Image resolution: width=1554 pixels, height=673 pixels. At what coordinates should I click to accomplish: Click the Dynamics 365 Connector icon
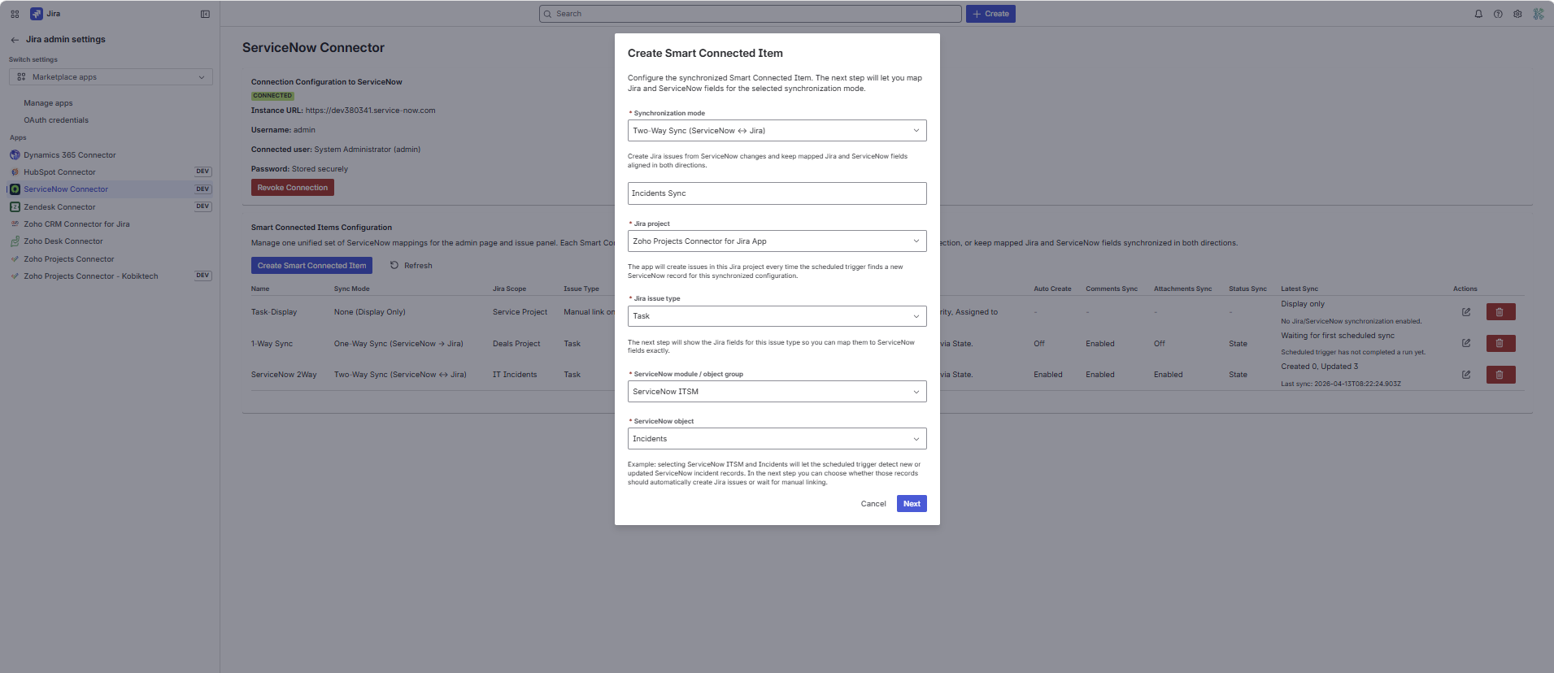coord(15,155)
